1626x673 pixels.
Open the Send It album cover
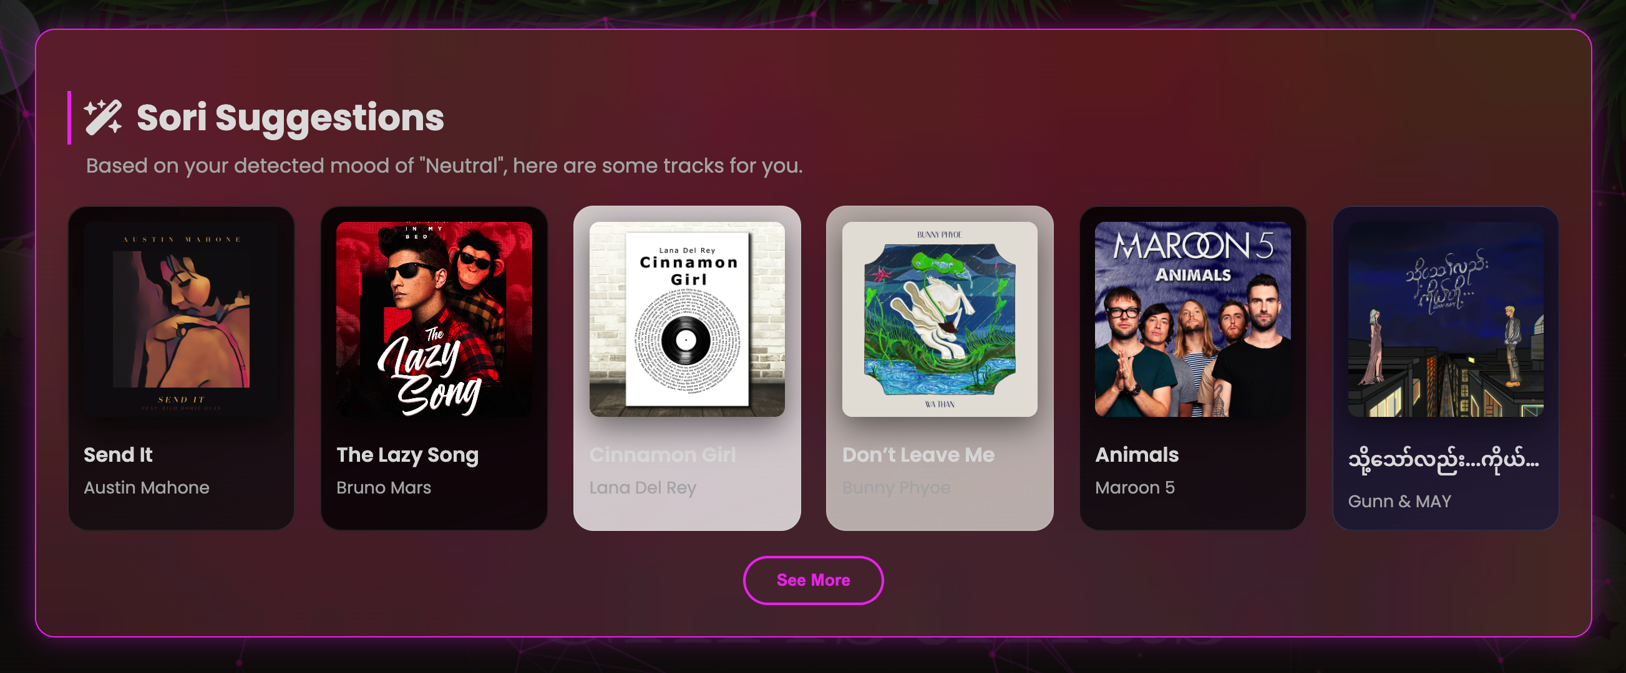point(181,319)
